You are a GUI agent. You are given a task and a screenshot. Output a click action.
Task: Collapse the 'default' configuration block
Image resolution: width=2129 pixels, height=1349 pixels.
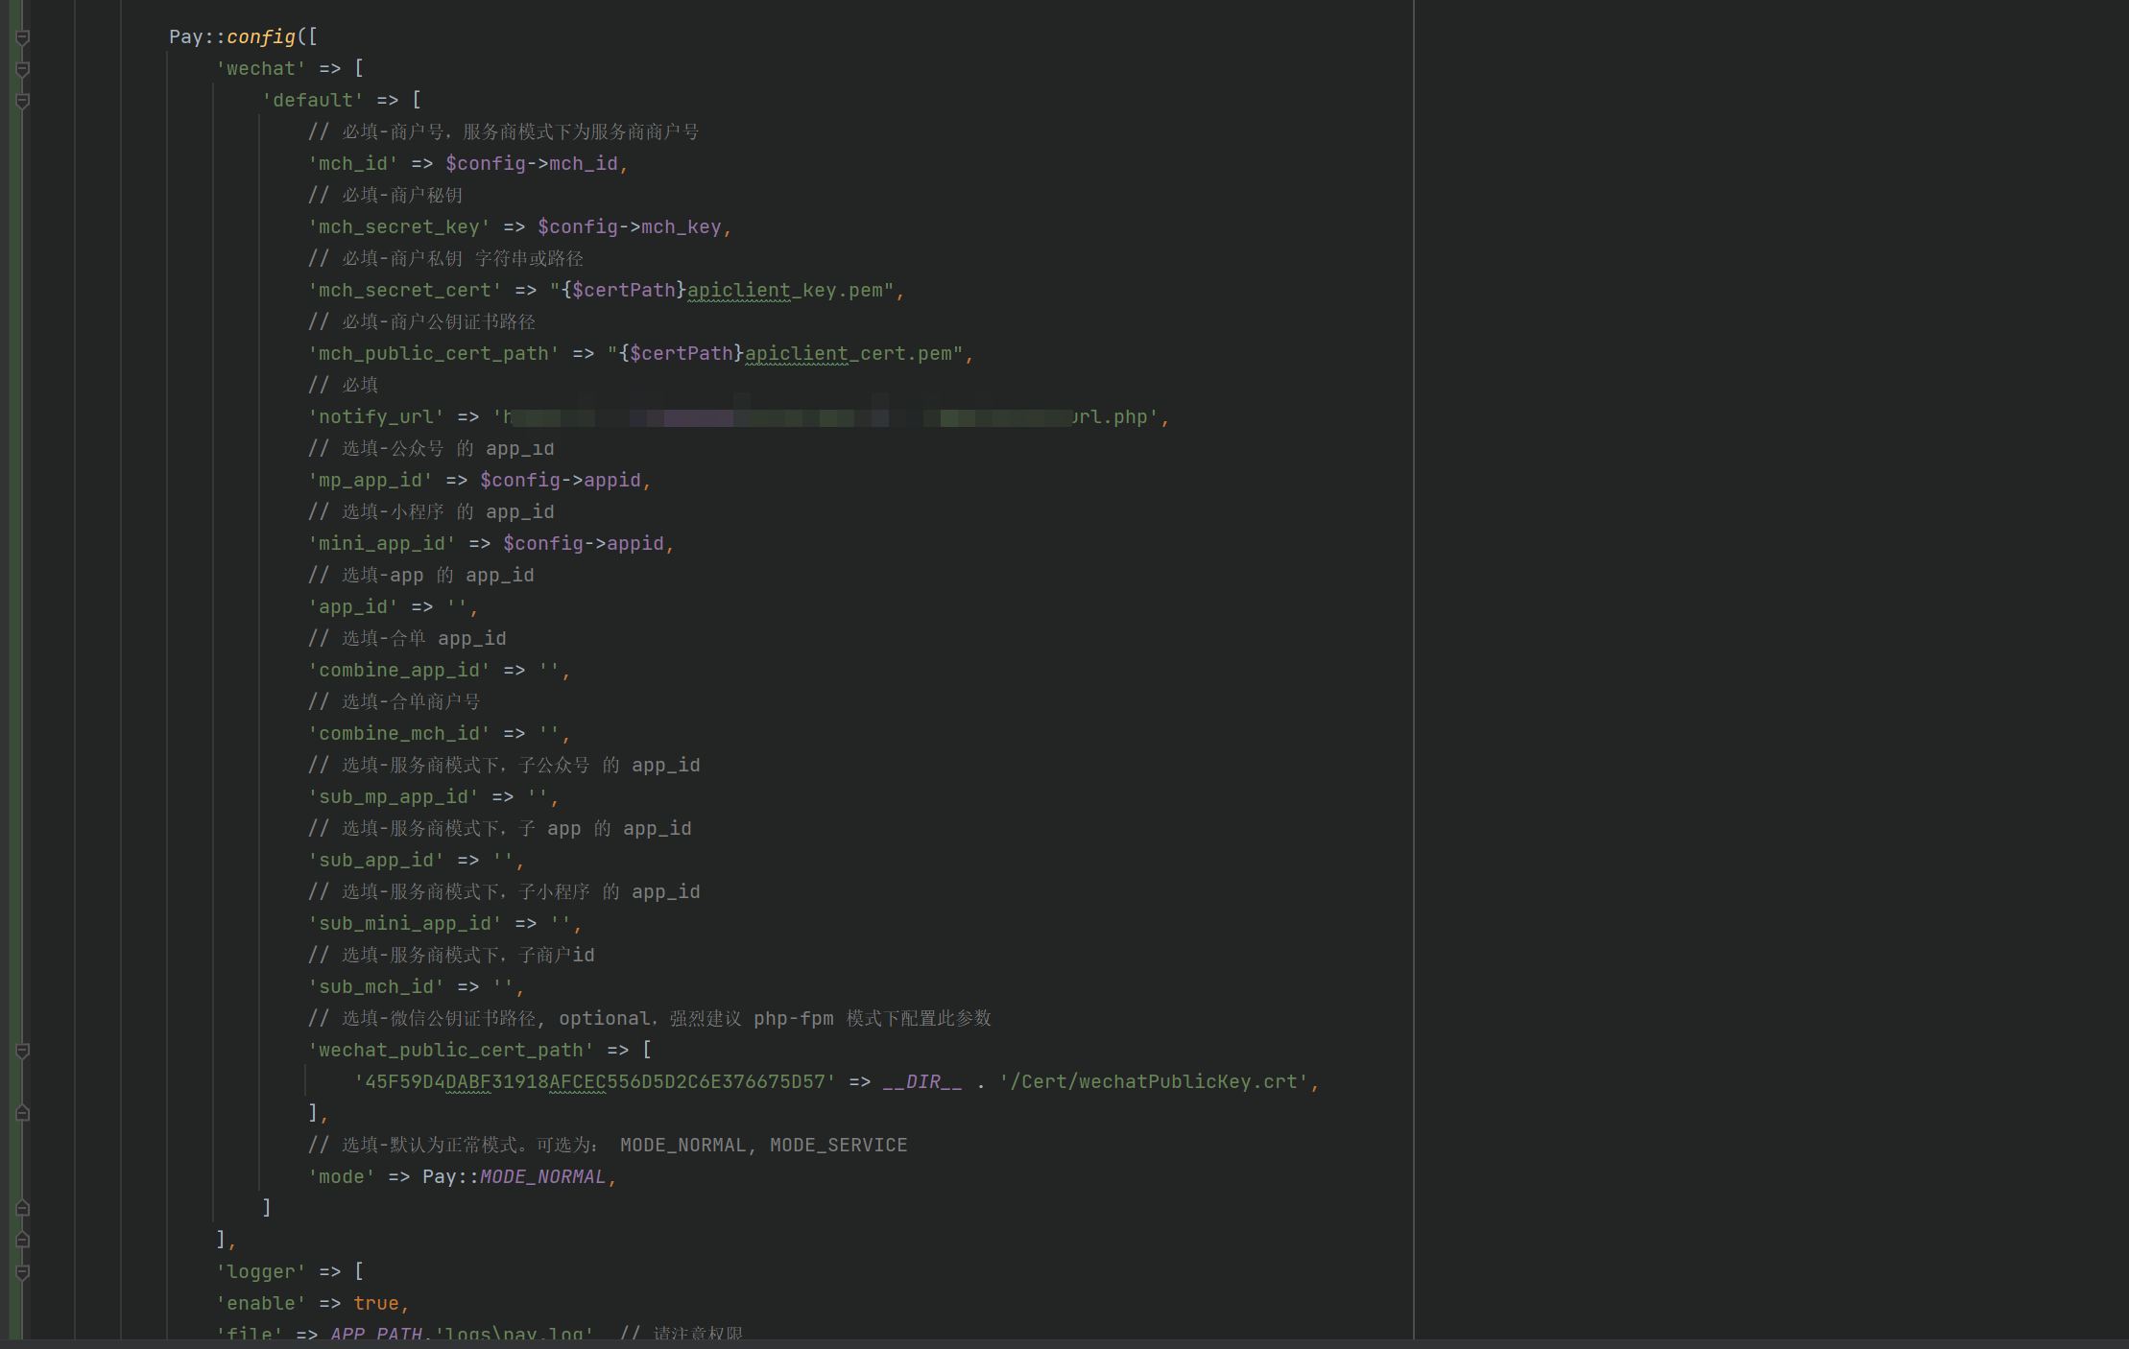pyautogui.click(x=22, y=100)
